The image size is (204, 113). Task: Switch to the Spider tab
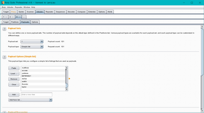tap(21, 12)
